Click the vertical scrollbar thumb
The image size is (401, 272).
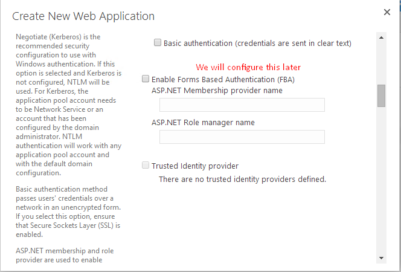tap(381, 96)
